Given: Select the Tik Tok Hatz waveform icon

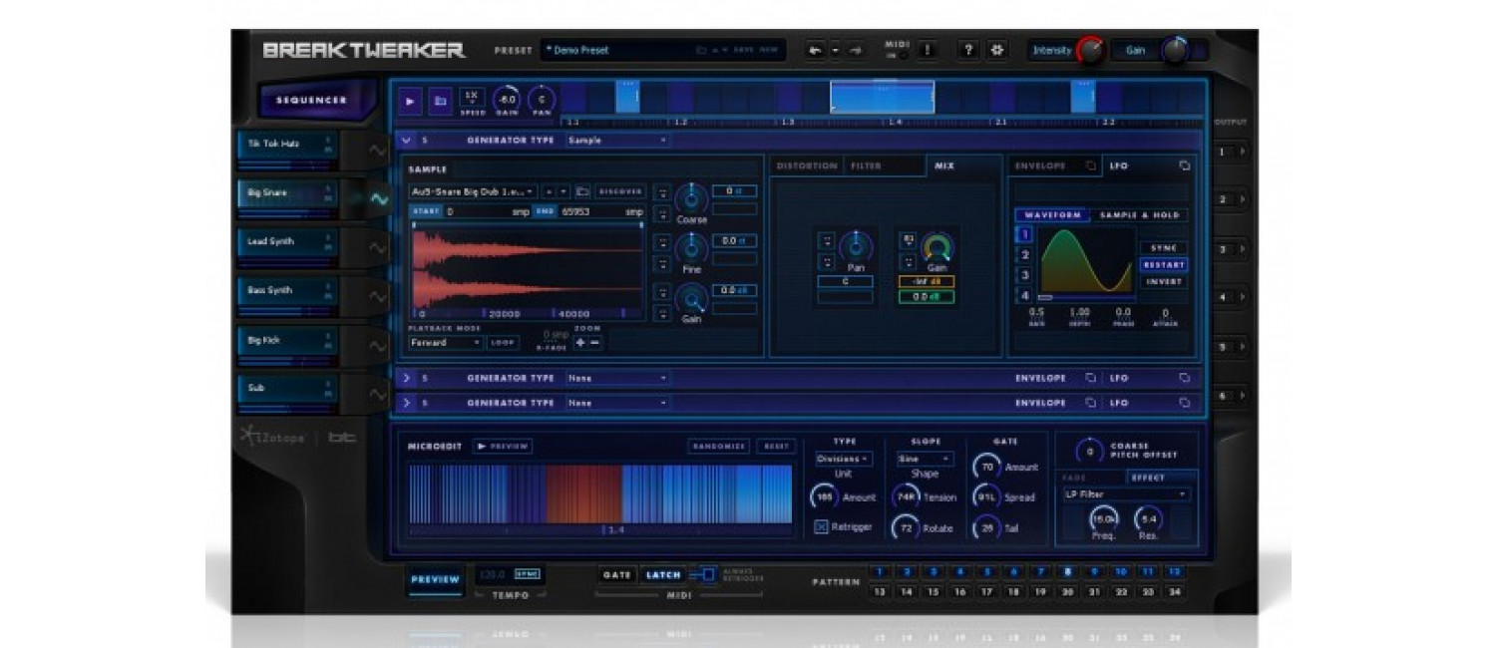Looking at the screenshot, I should tap(379, 151).
